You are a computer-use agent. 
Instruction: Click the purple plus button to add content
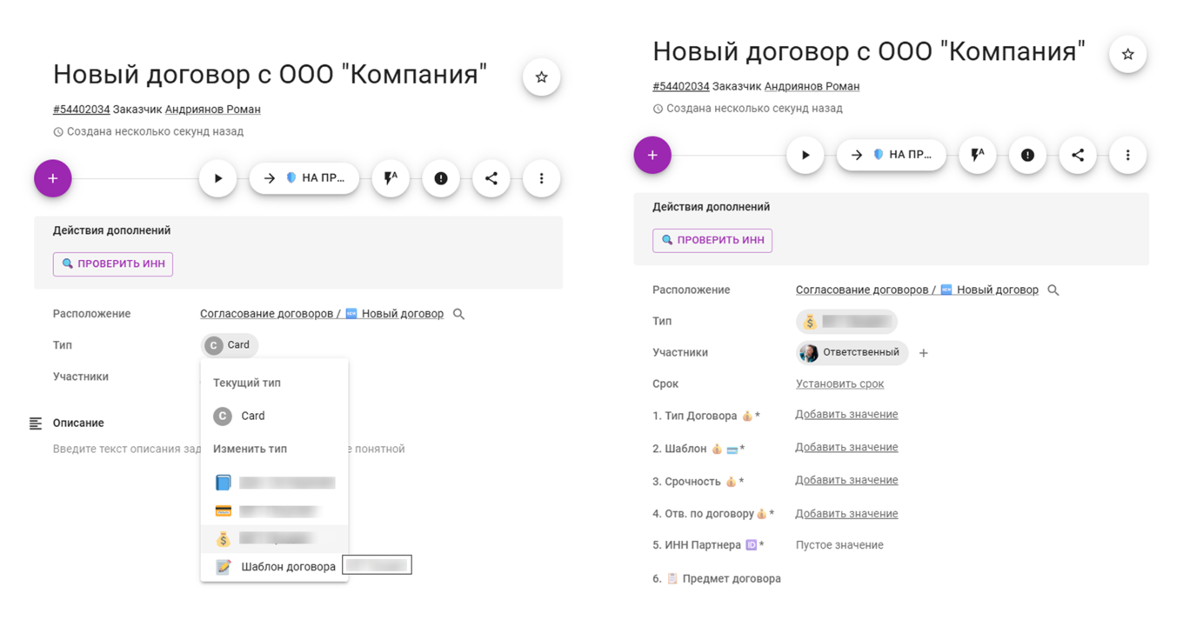coord(53,178)
